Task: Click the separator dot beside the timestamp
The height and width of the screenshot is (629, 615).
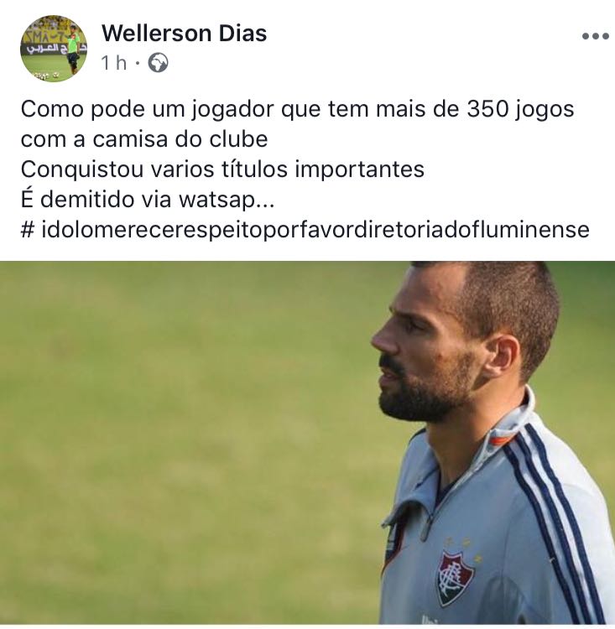Action: click(138, 63)
